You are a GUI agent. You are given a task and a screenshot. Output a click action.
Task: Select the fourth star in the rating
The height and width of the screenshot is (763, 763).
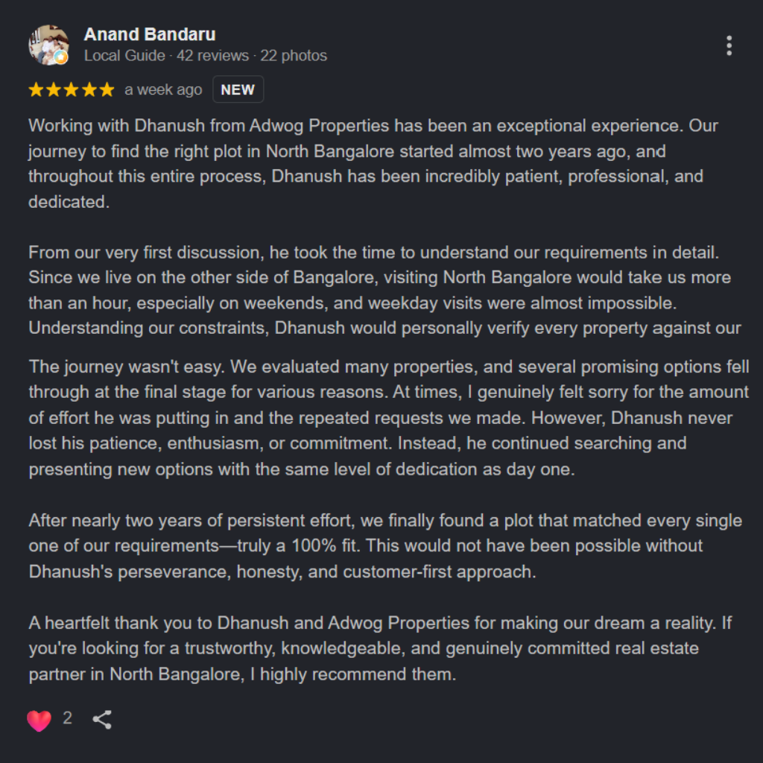[89, 89]
